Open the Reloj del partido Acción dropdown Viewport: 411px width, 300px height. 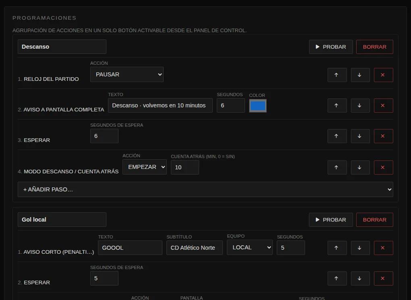[x=127, y=74]
